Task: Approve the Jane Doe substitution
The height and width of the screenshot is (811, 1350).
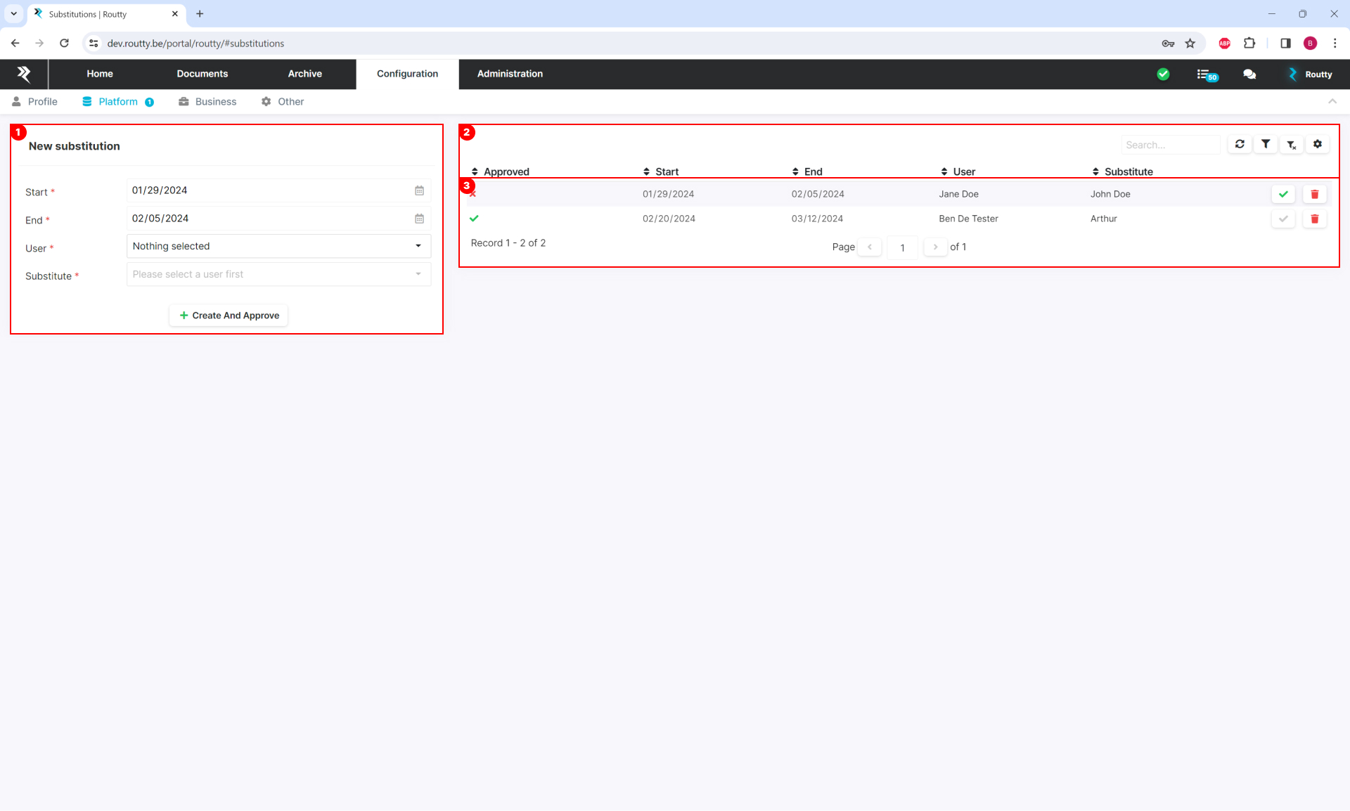Action: coord(1283,195)
